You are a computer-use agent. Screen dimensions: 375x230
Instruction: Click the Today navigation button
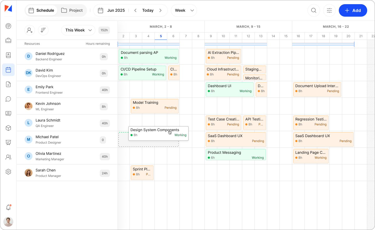[148, 10]
